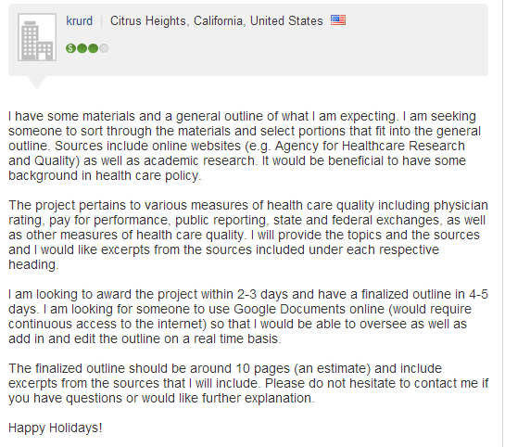Screen dimensions: 505x447
Task: Click the separator bar after krurd
Action: pos(101,21)
